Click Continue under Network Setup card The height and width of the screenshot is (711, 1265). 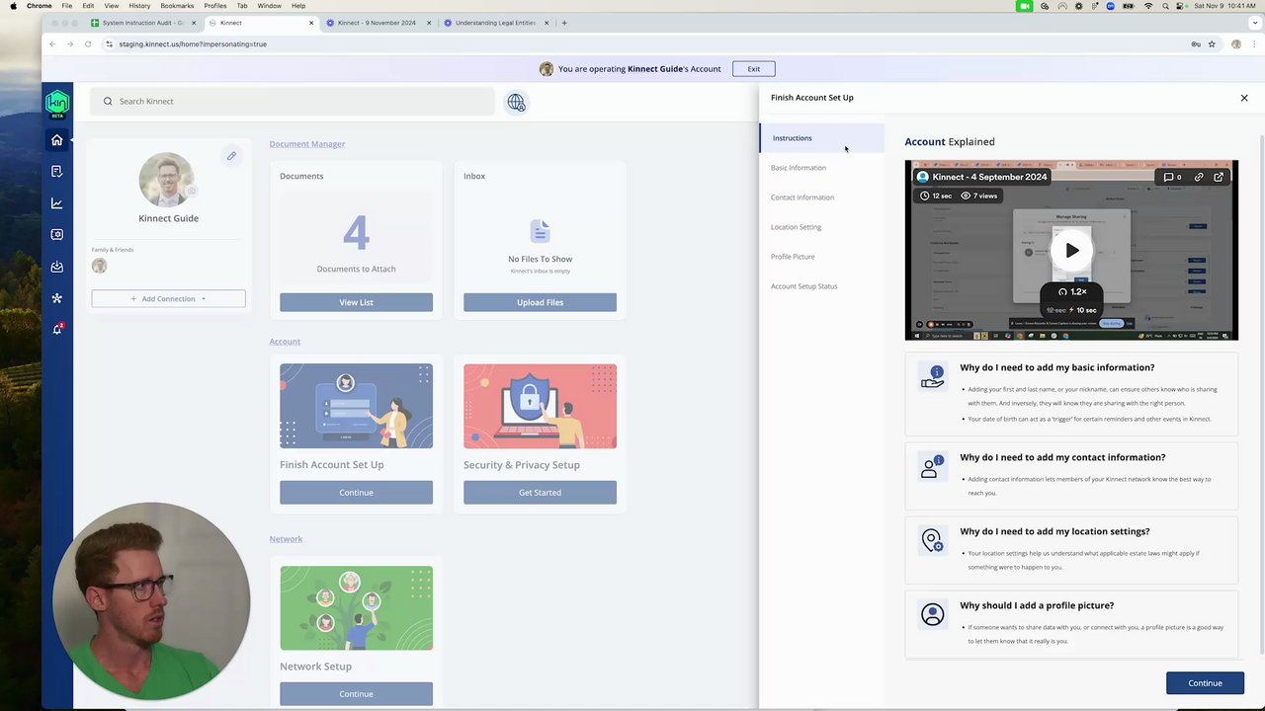(356, 693)
